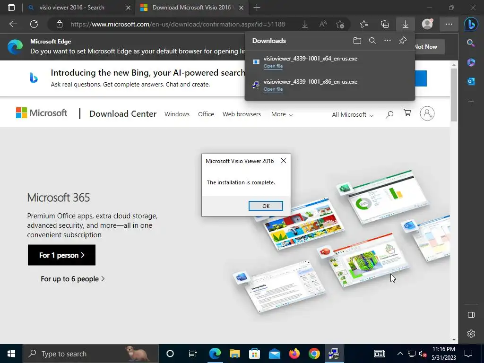Viewport: 484px width, 363px height.
Task: Click the page vertical scrollbar thumb
Action: click(x=454, y=95)
